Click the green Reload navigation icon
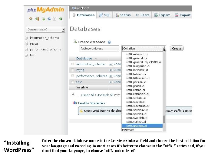 [x=61, y=19]
